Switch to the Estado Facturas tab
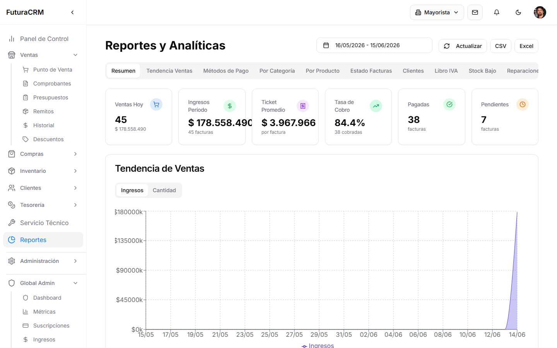The image size is (557, 348). point(371,71)
